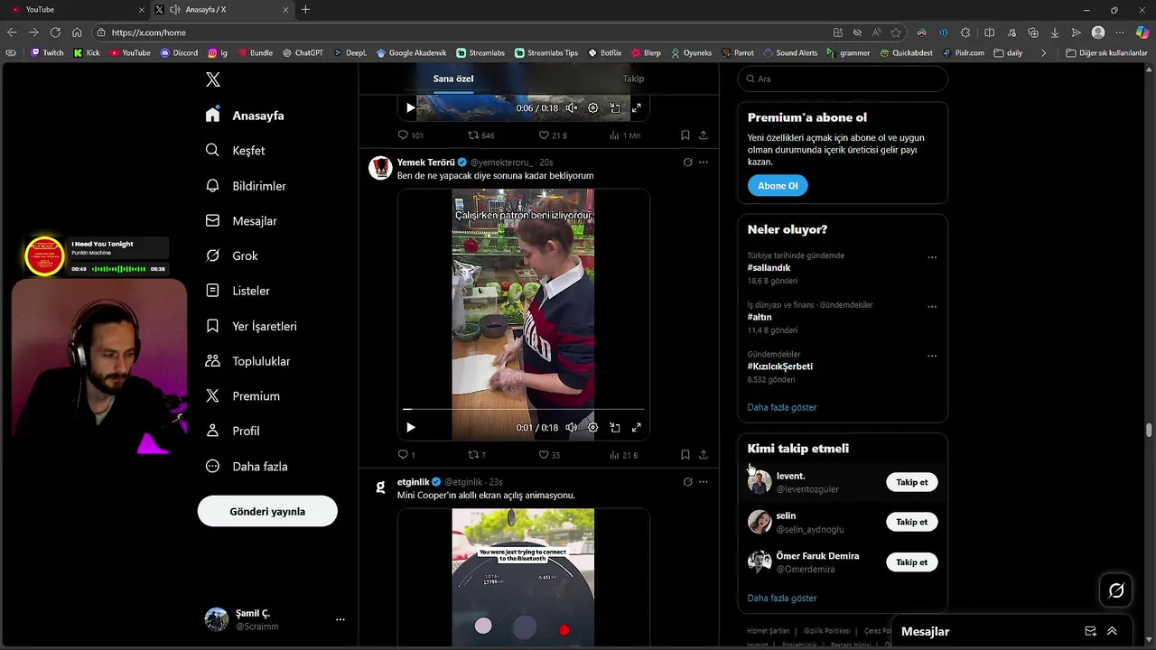Image resolution: width=1156 pixels, height=650 pixels.
Task: Open #sallandık trending topic
Action: 769,268
